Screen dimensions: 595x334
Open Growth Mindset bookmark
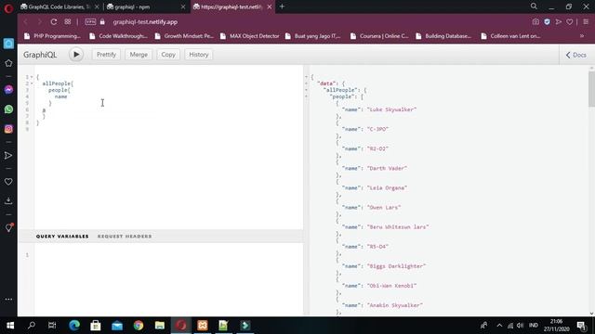184,36
